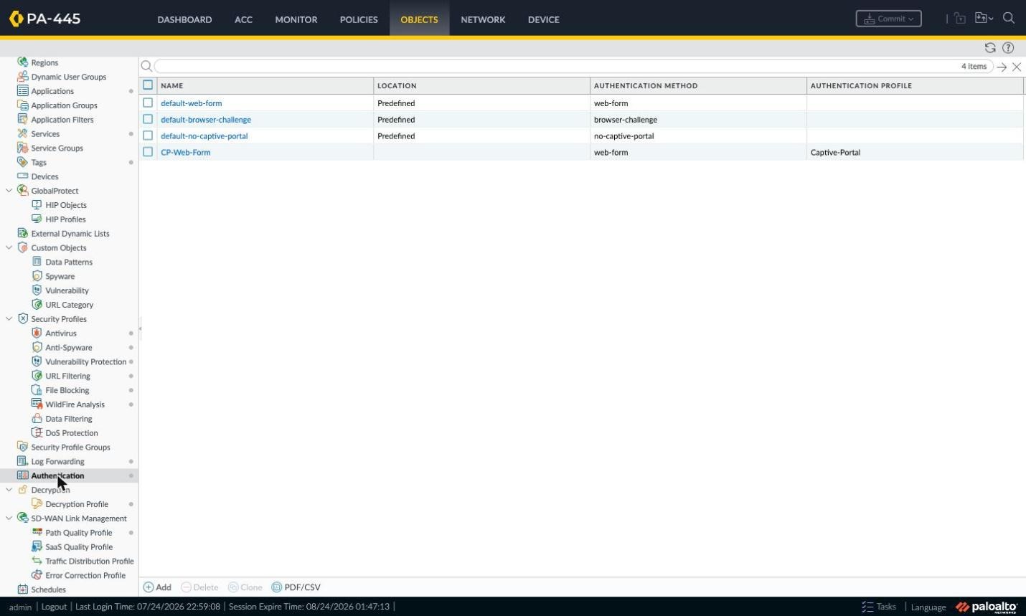
Task: Select Security Profile Groups in the tree
Action: pyautogui.click(x=70, y=447)
